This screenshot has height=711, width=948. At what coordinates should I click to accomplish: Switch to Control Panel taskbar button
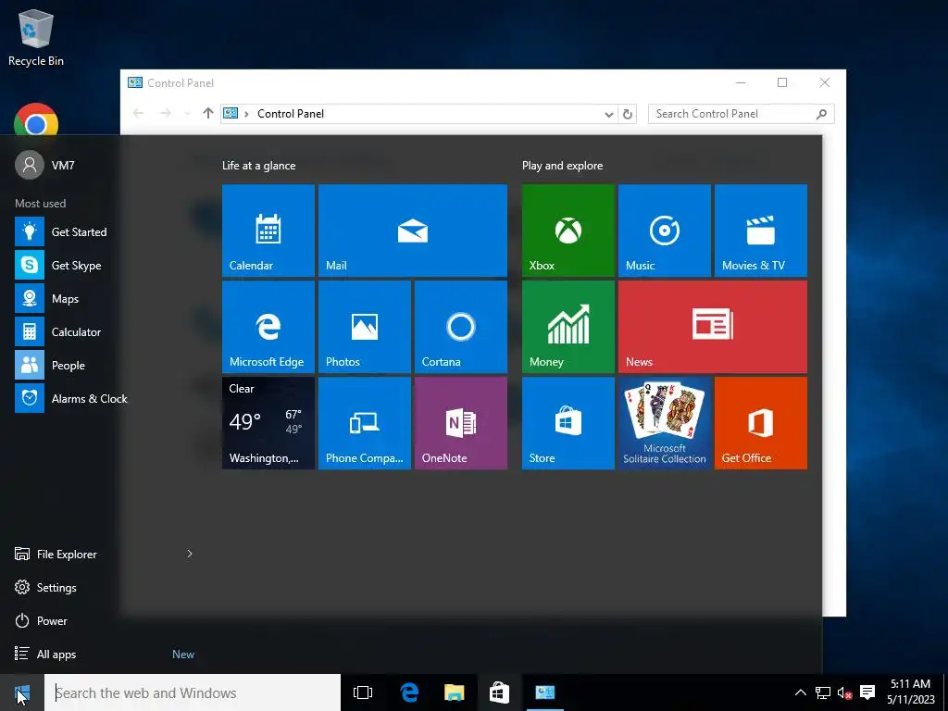[544, 692]
